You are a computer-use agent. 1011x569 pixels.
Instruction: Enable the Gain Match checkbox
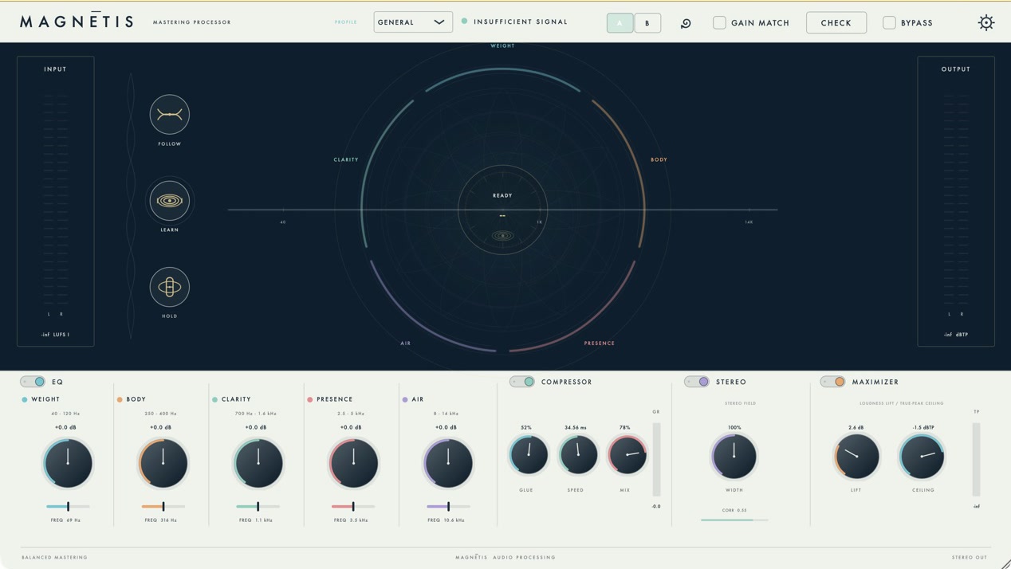[x=719, y=22]
